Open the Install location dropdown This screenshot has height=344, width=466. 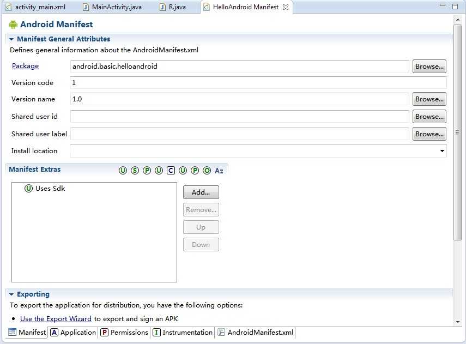pos(442,151)
